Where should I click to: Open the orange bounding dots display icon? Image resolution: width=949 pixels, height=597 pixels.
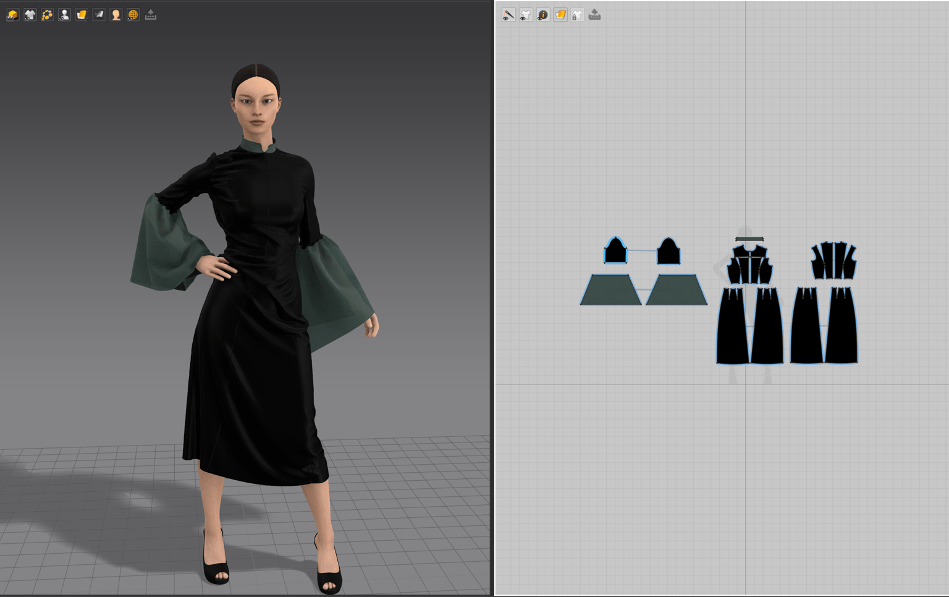47,15
